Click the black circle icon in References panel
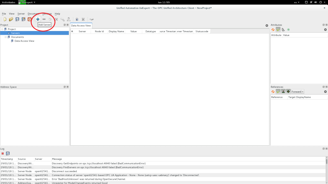The height and width of the screenshot is (184, 328). [x=325, y=92]
